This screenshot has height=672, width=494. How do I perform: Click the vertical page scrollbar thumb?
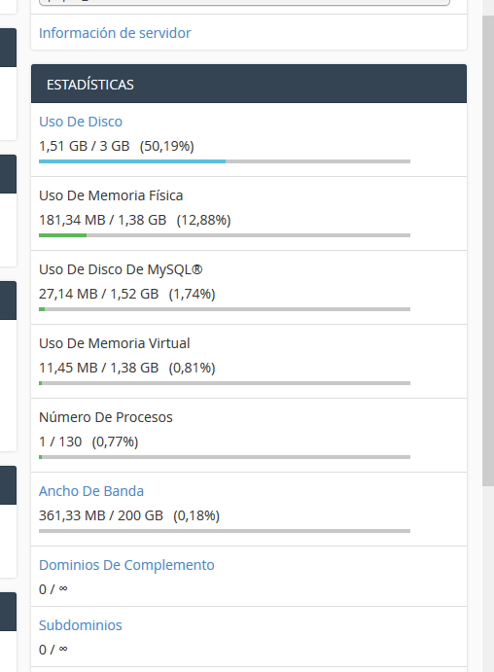point(488,251)
